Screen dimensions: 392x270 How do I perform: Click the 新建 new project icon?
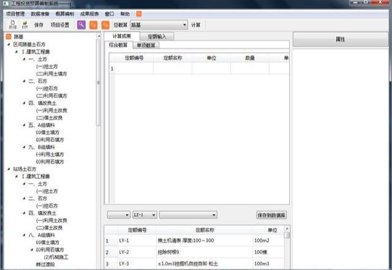[12, 24]
